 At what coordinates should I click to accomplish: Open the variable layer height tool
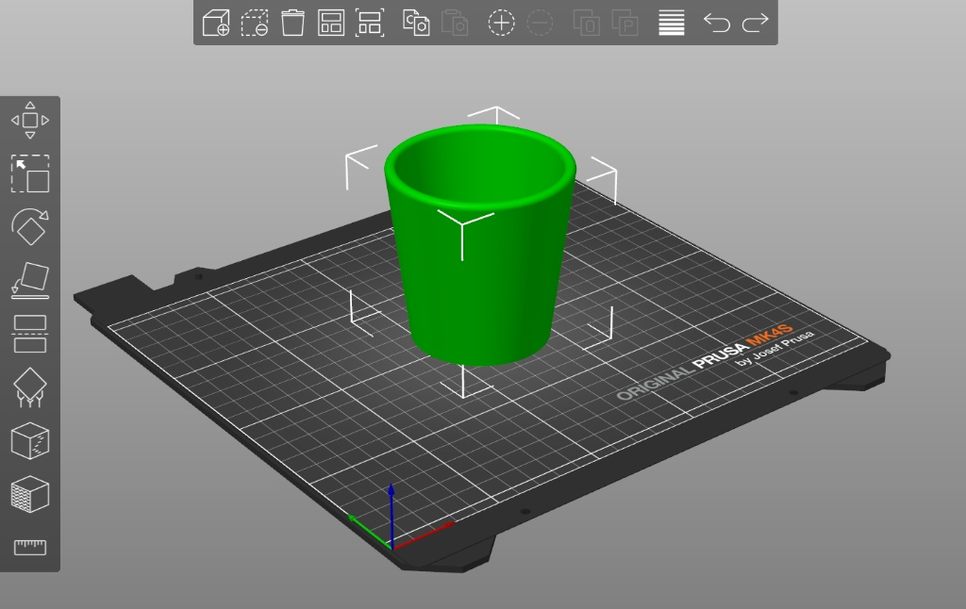672,23
